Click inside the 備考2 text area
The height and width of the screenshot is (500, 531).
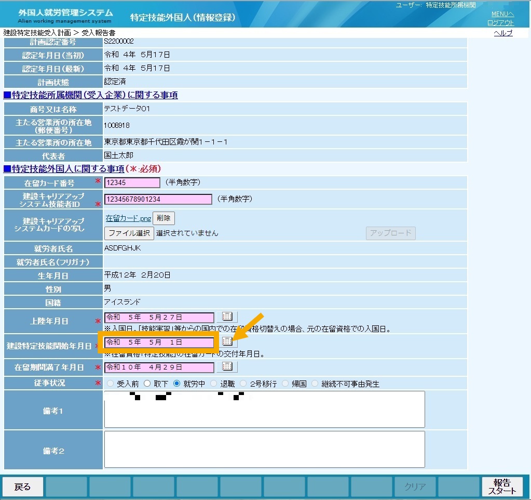[265, 449]
